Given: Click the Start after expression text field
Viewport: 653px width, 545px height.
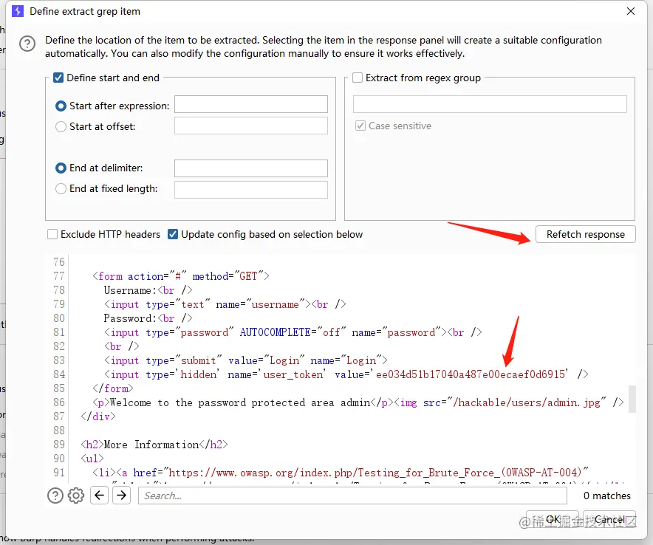Looking at the screenshot, I should (x=250, y=104).
